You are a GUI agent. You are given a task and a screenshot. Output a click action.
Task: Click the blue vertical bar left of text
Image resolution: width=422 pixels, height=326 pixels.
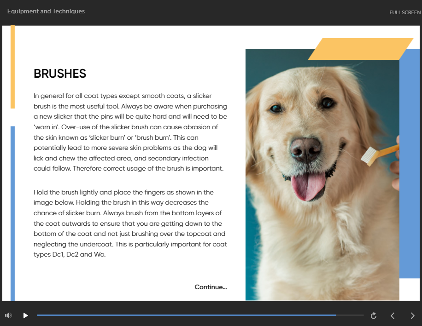pyautogui.click(x=12, y=212)
